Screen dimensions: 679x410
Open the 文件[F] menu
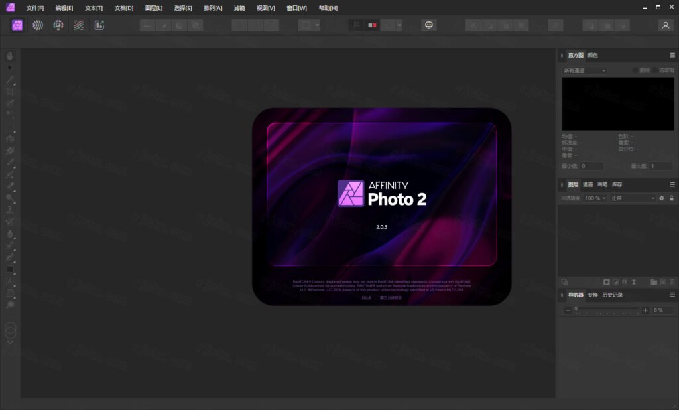coord(35,8)
